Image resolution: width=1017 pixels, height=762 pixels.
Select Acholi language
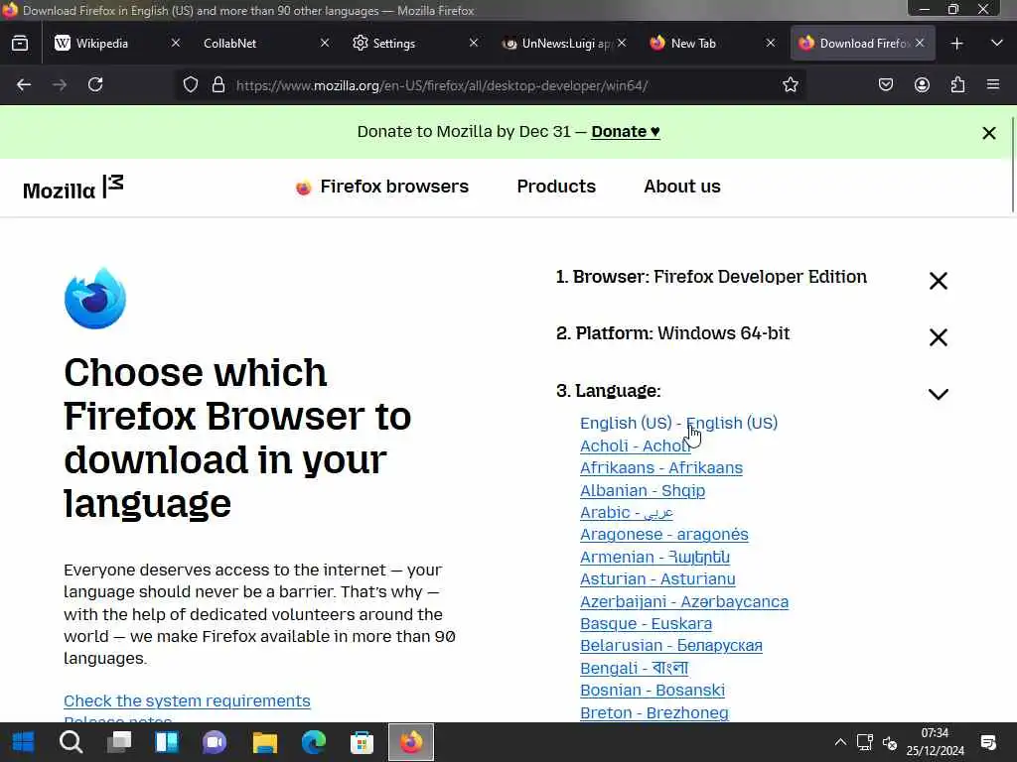[x=635, y=445]
